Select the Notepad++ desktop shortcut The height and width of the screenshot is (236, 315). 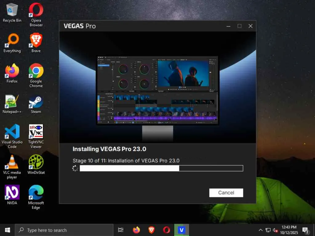tap(12, 104)
